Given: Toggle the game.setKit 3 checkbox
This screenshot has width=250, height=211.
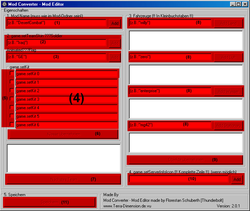Looking at the screenshot, I should [x=11, y=99].
